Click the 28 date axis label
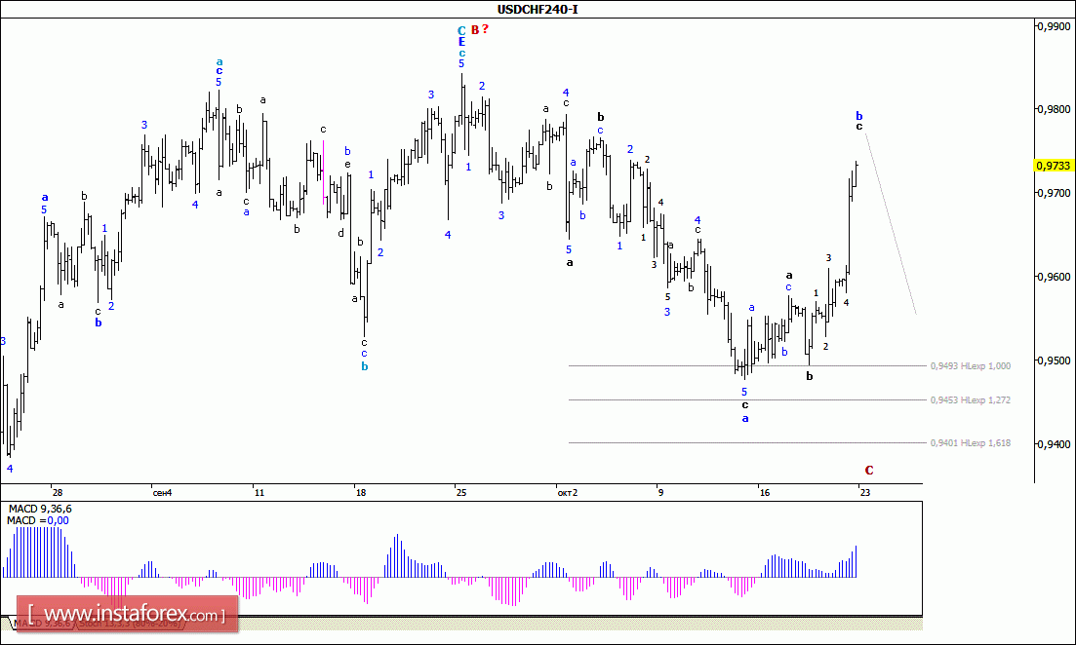The height and width of the screenshot is (645, 1076). tap(57, 493)
